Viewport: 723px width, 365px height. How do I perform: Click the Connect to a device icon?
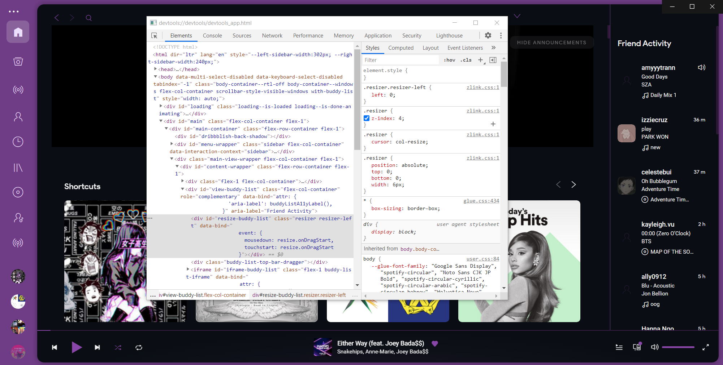(637, 347)
